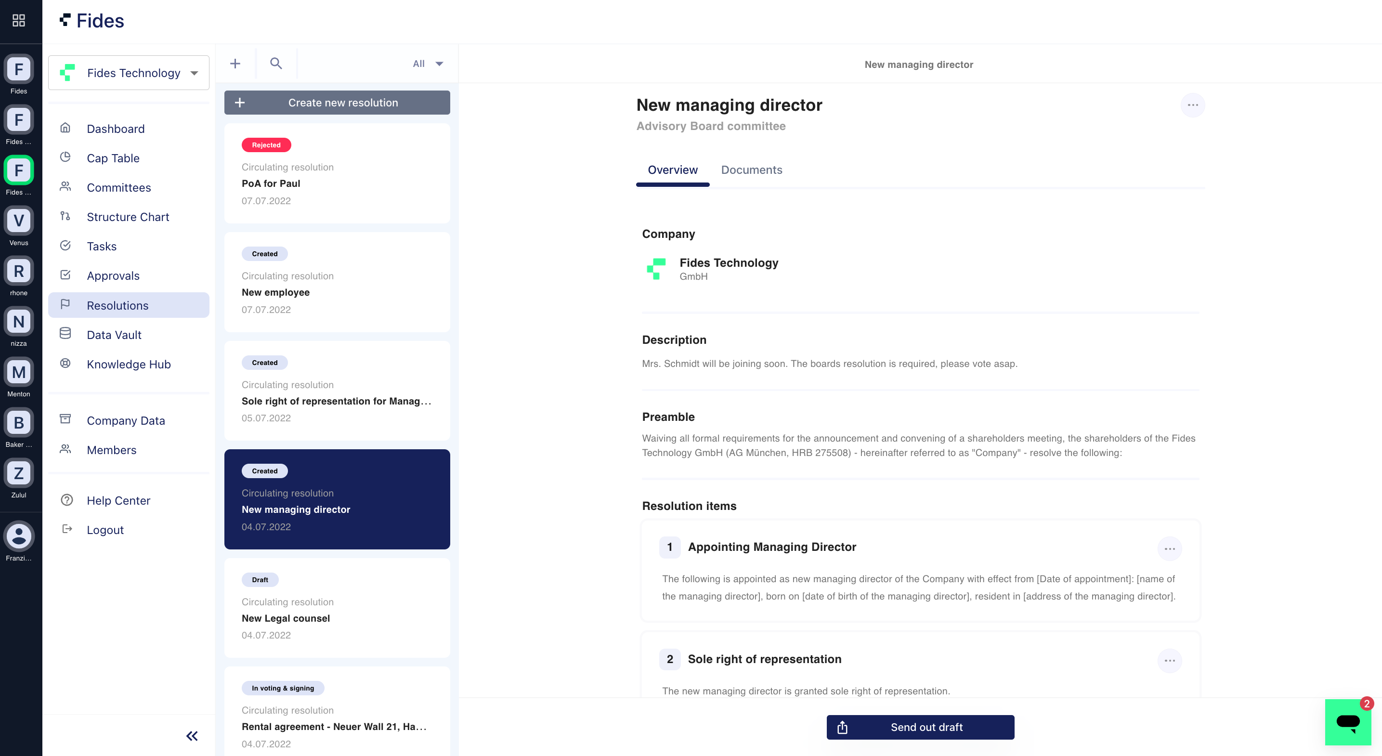Open the Franzi user profile avatar
This screenshot has width=1382, height=756.
click(x=19, y=536)
